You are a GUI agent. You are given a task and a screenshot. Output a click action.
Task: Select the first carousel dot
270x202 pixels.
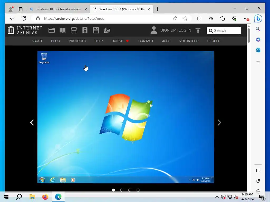point(113,190)
